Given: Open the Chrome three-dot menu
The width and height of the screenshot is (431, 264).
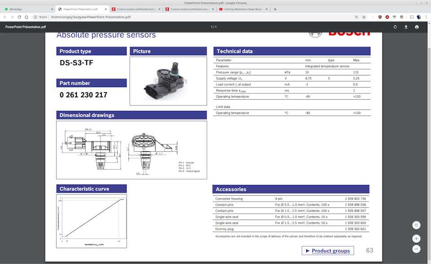Looking at the screenshot, I should pyautogui.click(x=426, y=17).
